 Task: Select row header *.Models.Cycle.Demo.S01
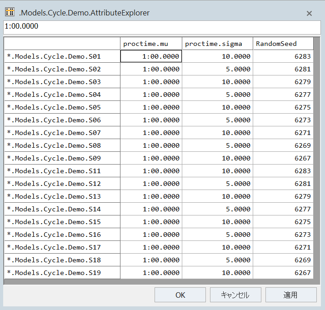62,56
